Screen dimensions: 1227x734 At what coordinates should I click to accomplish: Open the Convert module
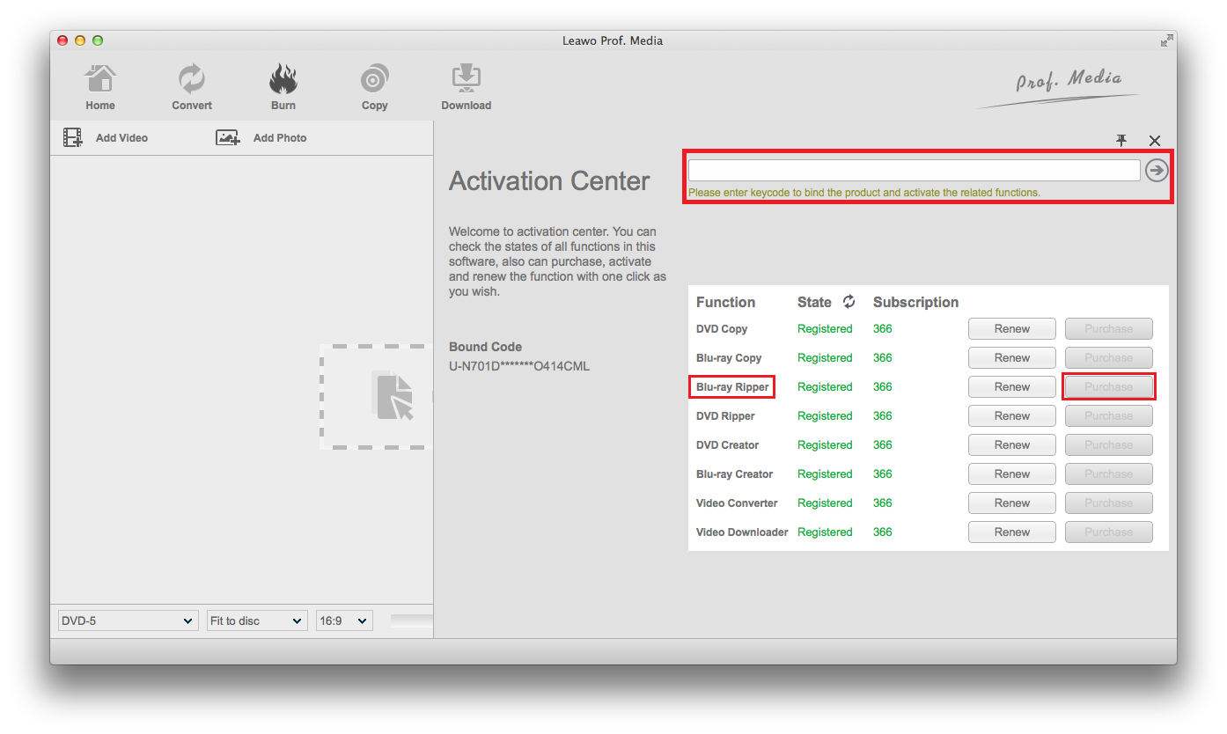click(192, 88)
